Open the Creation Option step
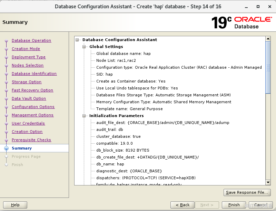Screen dimensions: 276x211 point(27,132)
